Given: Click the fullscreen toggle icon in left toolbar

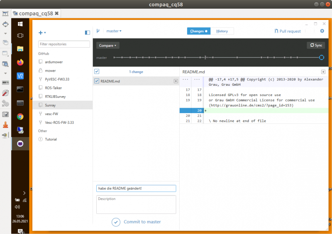Looking at the screenshot, I should click(5, 24).
